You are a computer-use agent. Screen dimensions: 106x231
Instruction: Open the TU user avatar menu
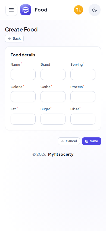tap(79, 10)
